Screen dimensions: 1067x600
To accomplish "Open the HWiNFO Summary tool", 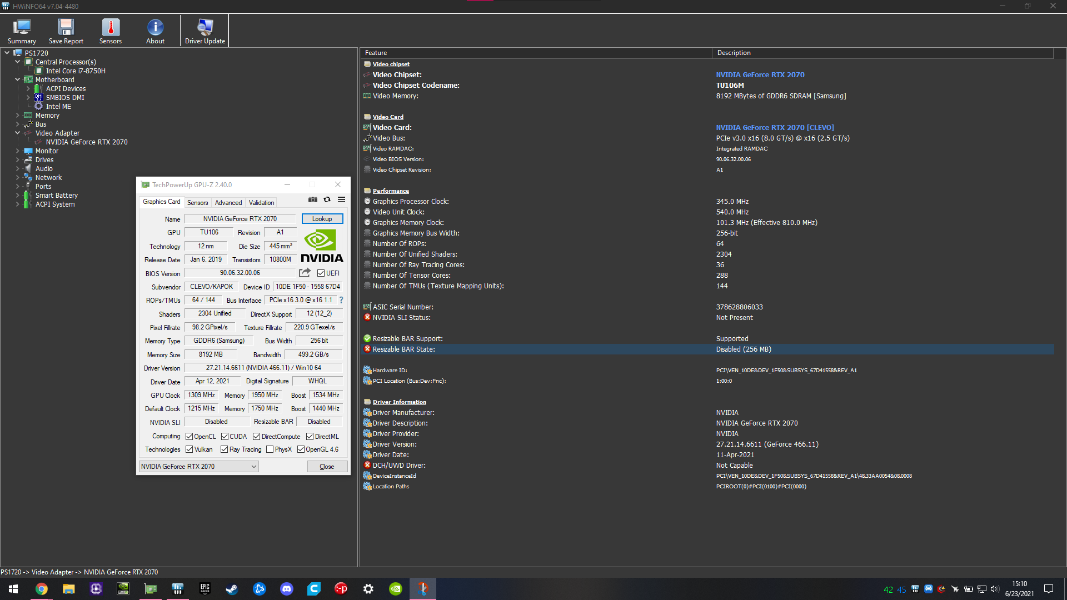I will point(22,31).
